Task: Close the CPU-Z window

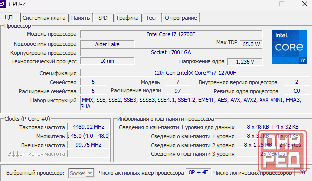Action: pos(305,4)
